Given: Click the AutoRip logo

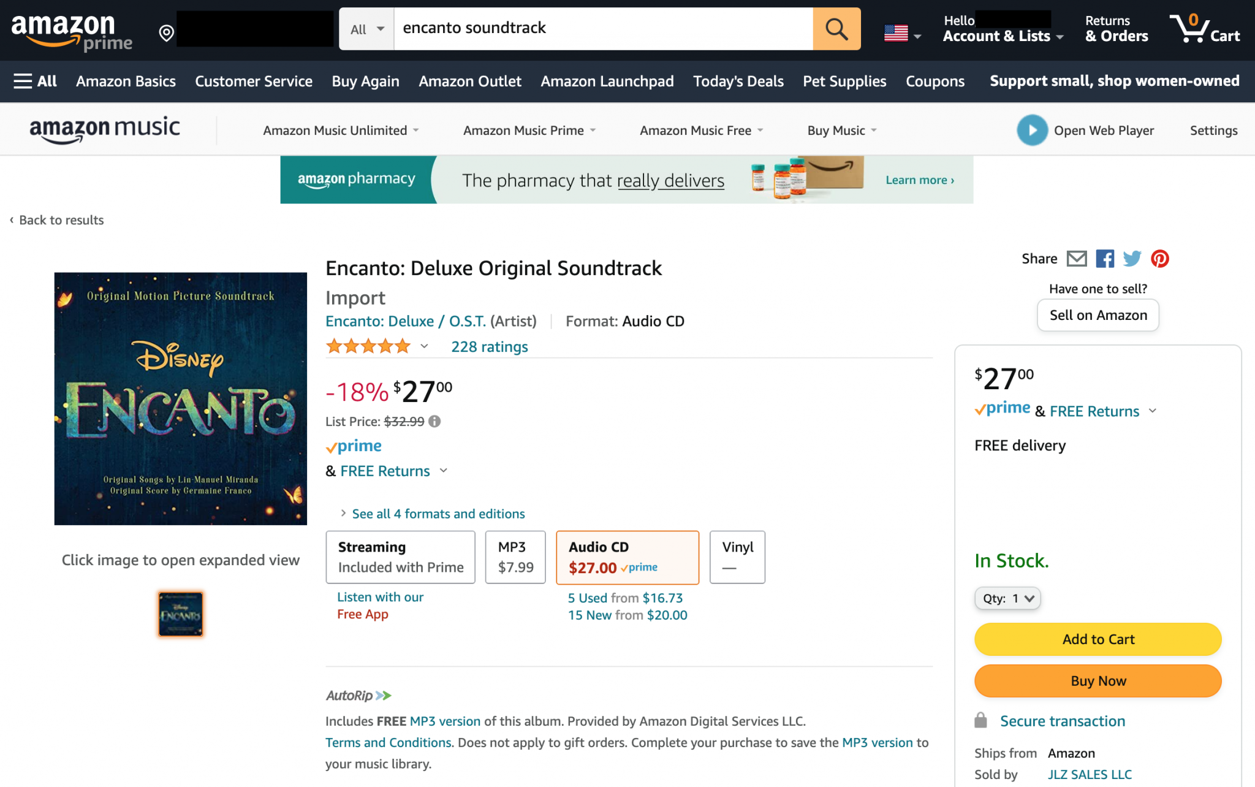Looking at the screenshot, I should 358,695.
